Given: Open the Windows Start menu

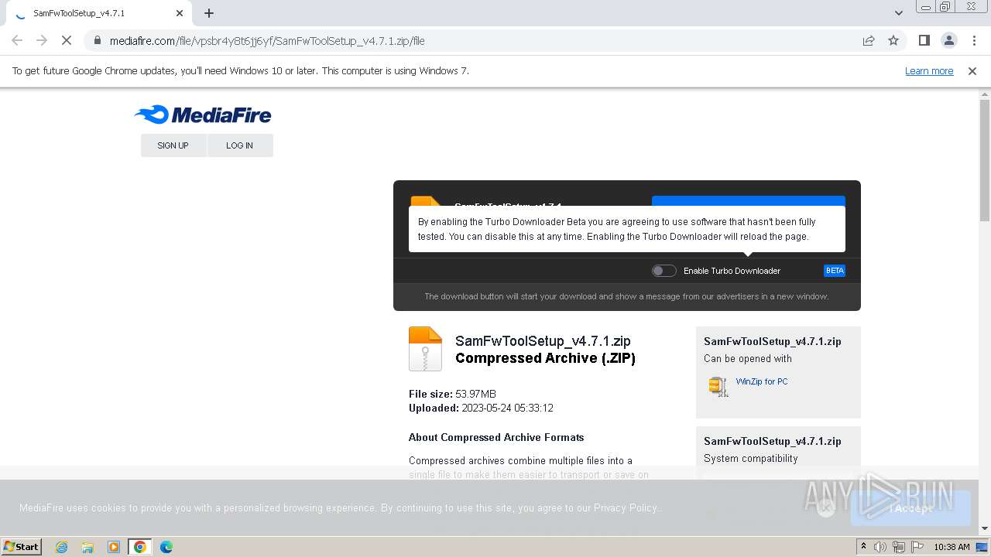Looking at the screenshot, I should tap(22, 546).
